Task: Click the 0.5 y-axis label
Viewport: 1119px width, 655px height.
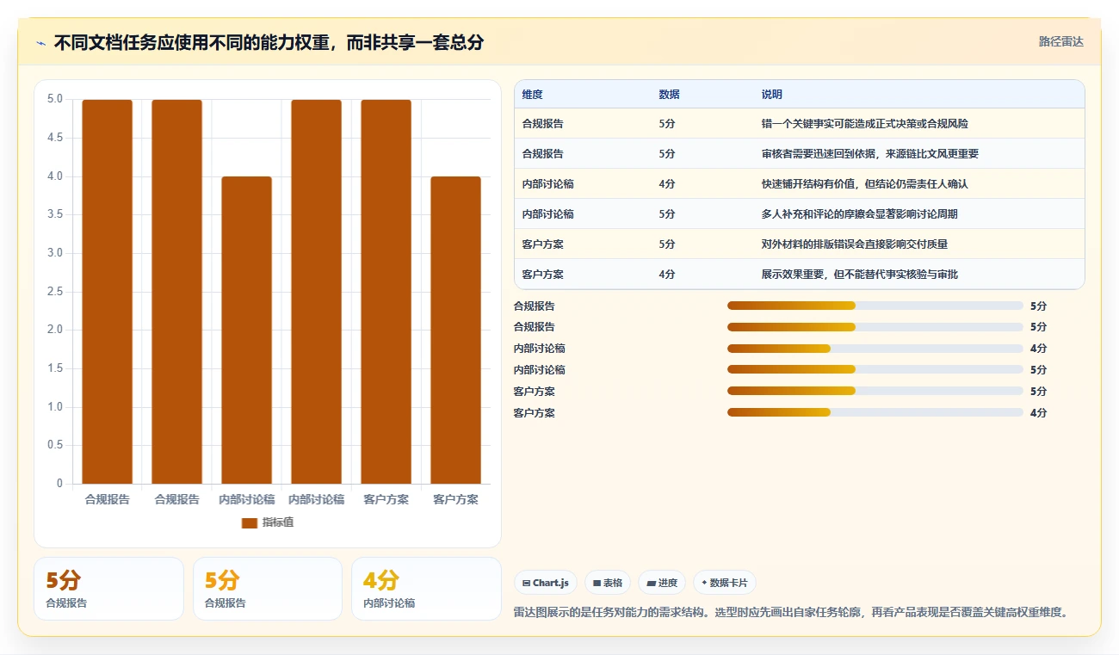Action: (54, 445)
